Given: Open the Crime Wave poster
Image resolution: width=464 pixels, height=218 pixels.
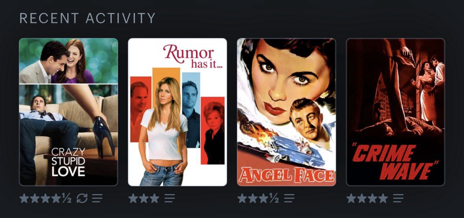Looking at the screenshot, I should 396,112.
